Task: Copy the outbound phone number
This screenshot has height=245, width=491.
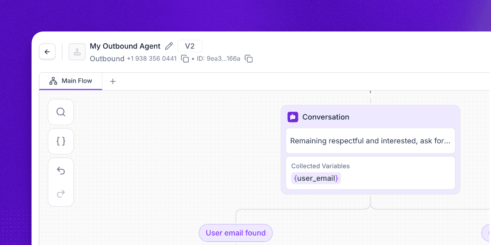Action: (x=185, y=59)
